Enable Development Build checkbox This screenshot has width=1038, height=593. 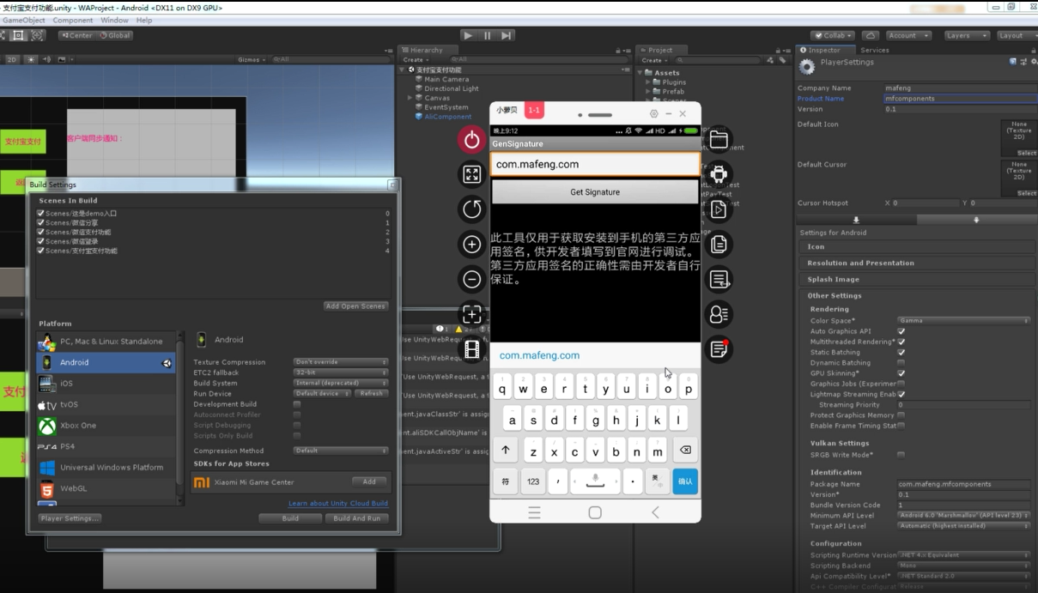[297, 404]
